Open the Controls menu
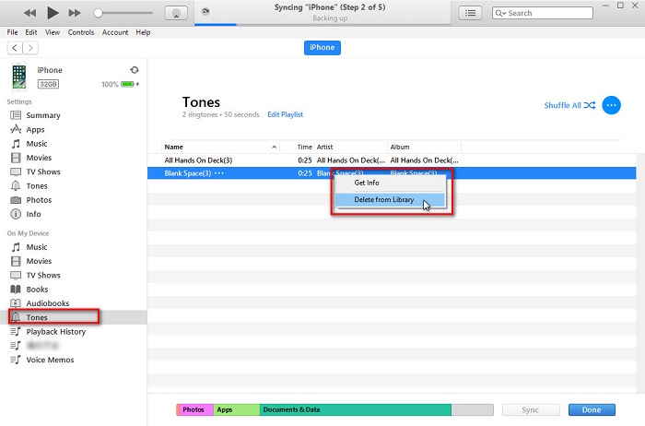Image resolution: width=645 pixels, height=426 pixels. [81, 32]
